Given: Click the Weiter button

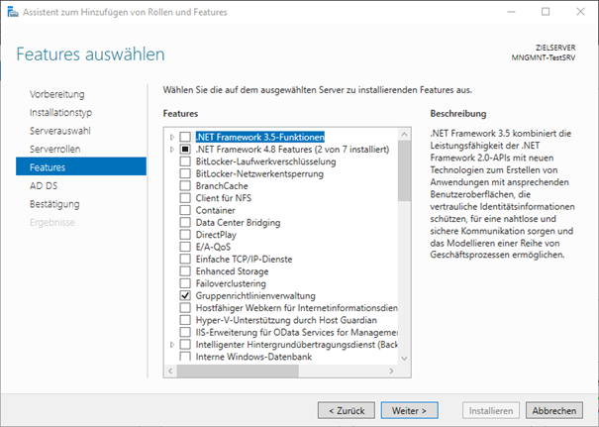Looking at the screenshot, I should 409,409.
